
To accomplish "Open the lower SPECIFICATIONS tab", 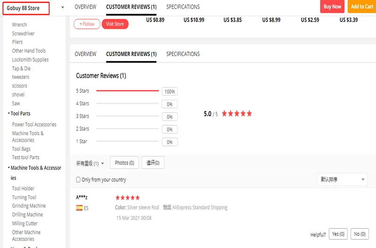I will [183, 54].
